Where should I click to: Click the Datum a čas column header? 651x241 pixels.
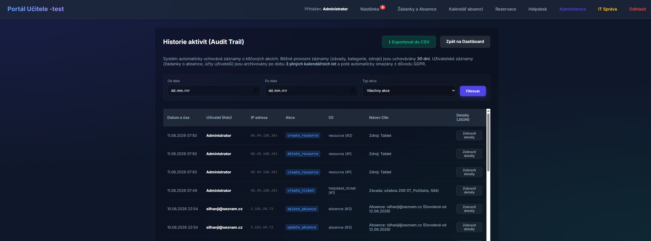tap(178, 118)
